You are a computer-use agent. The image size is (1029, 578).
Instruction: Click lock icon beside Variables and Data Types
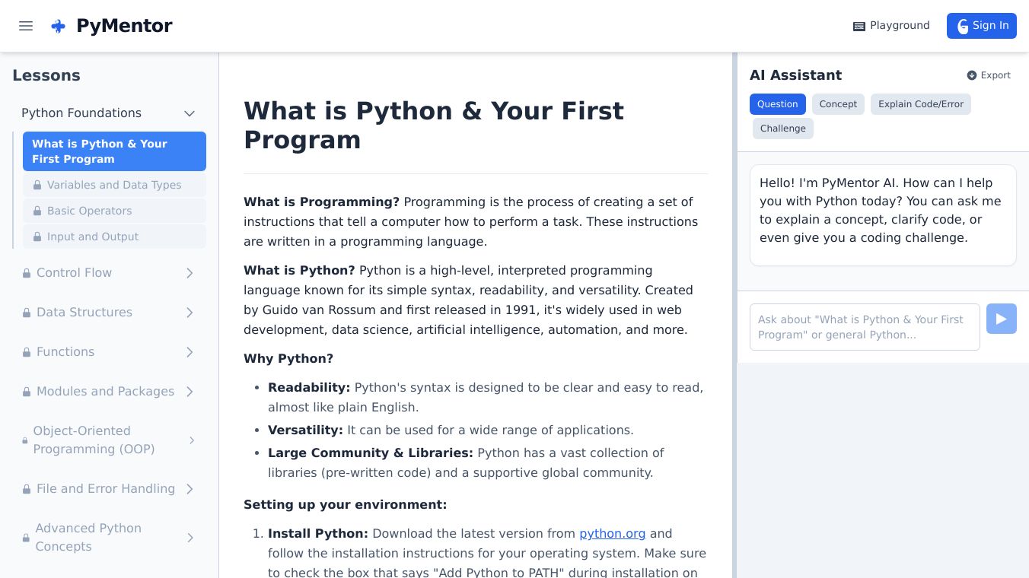[x=37, y=185]
